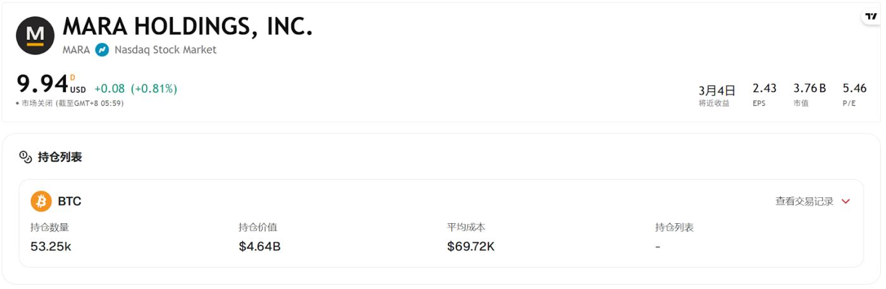
Task: Click the MARA Holdings company logo
Action: pos(35,35)
